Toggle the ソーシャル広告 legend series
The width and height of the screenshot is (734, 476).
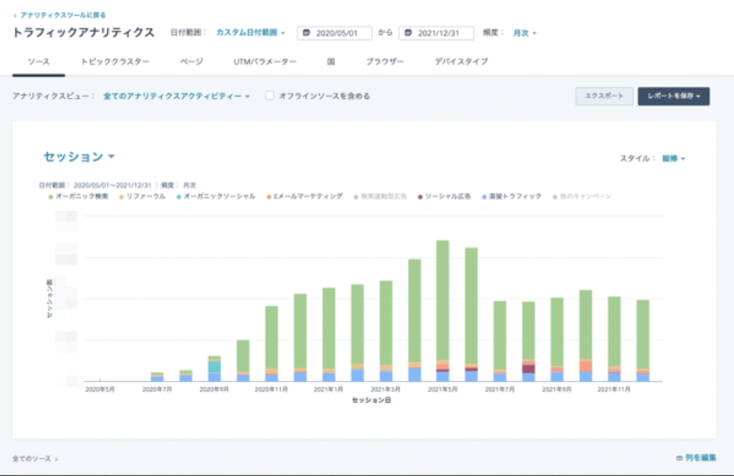444,196
